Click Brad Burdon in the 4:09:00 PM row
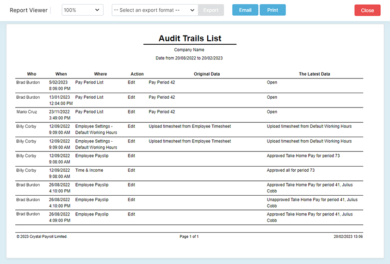 [28, 214]
